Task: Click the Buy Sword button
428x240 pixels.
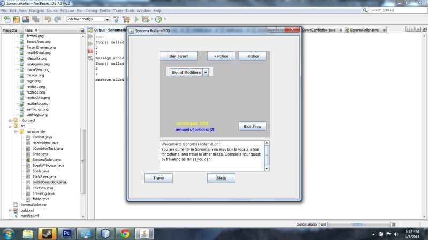Action: coord(179,56)
